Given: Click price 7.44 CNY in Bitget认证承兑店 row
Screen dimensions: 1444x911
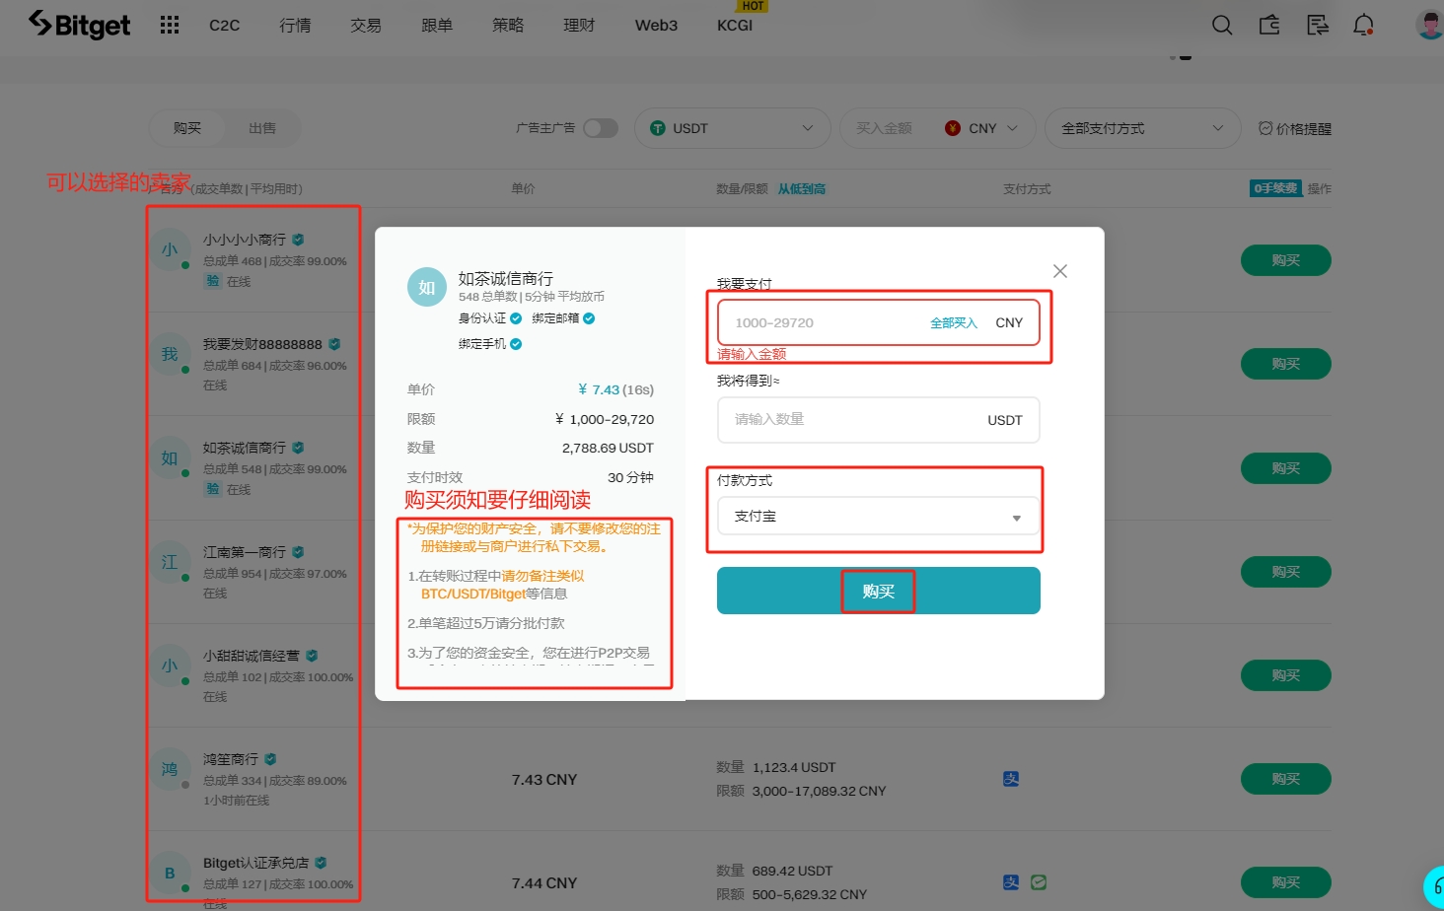Looking at the screenshot, I should (544, 883).
